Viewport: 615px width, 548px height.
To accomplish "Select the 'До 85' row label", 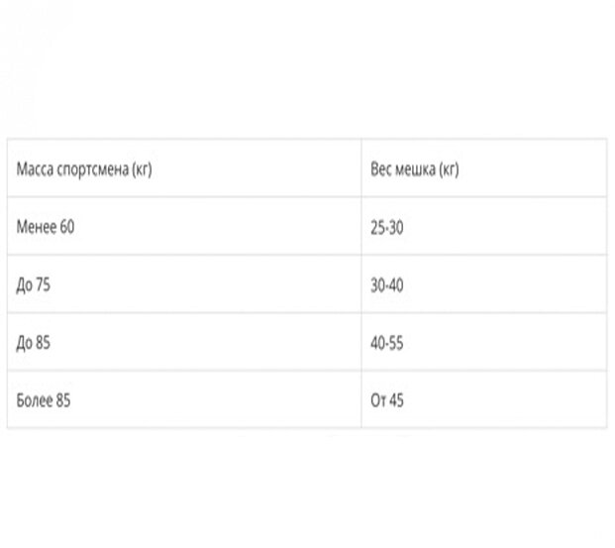I will click(x=184, y=342).
